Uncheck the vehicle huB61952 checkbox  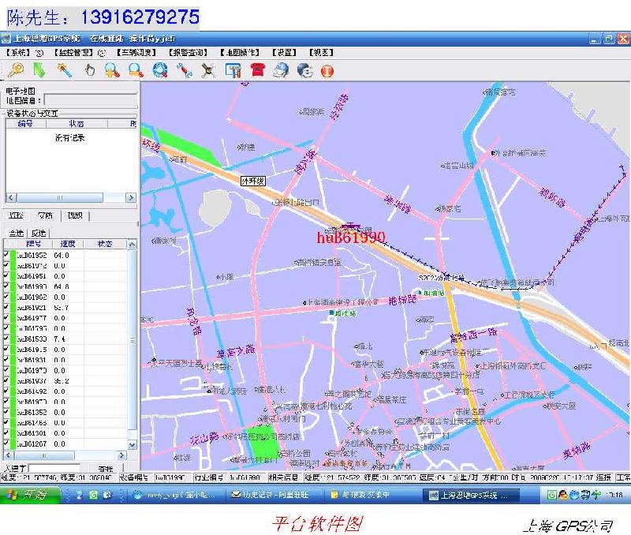[x=6, y=255]
